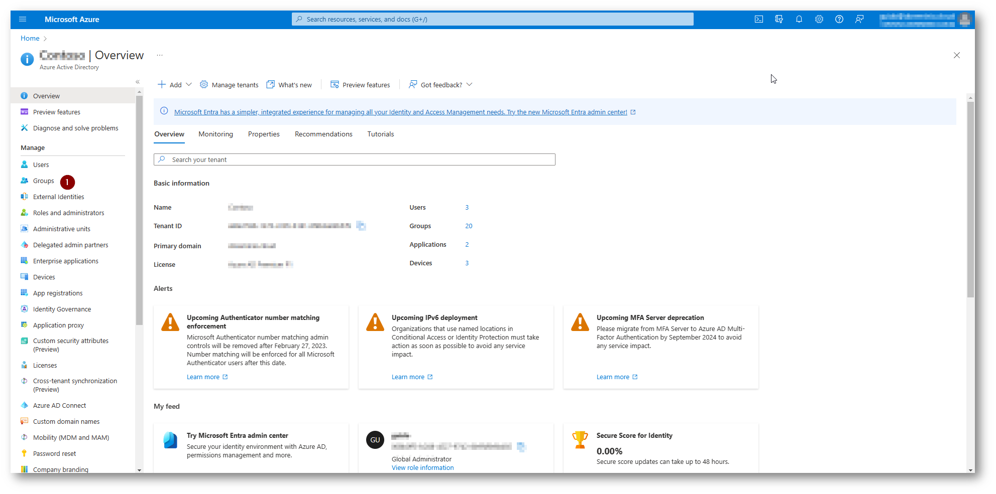Focus the global search resources box
Image resolution: width=996 pixels, height=494 pixels.
[492, 19]
